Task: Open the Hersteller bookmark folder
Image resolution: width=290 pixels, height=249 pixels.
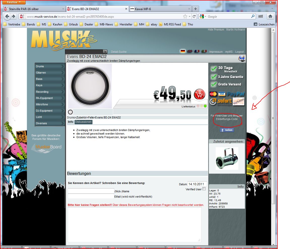Action: point(123,24)
